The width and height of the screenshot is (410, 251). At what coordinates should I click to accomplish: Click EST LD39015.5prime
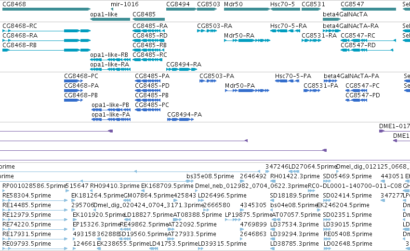pos(347,225)
